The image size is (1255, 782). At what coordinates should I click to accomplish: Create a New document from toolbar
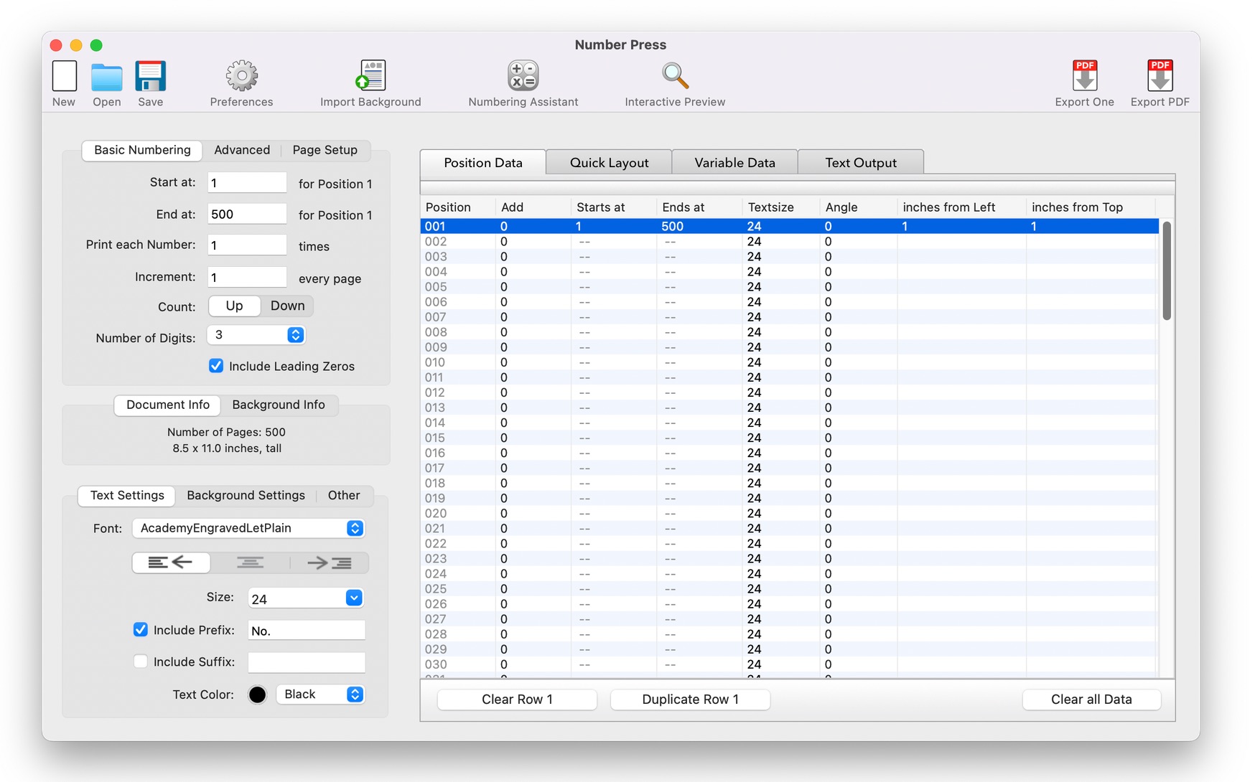click(x=64, y=83)
